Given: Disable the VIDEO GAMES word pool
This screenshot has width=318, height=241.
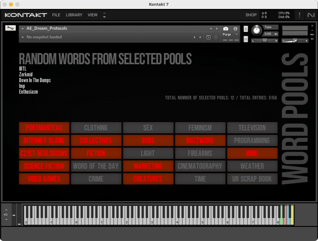Looking at the screenshot, I should (x=44, y=179).
